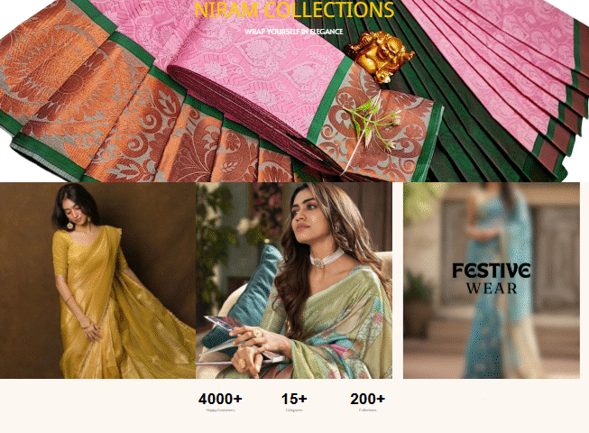Click the Happy Customers label
The height and width of the screenshot is (433, 589).
click(220, 410)
